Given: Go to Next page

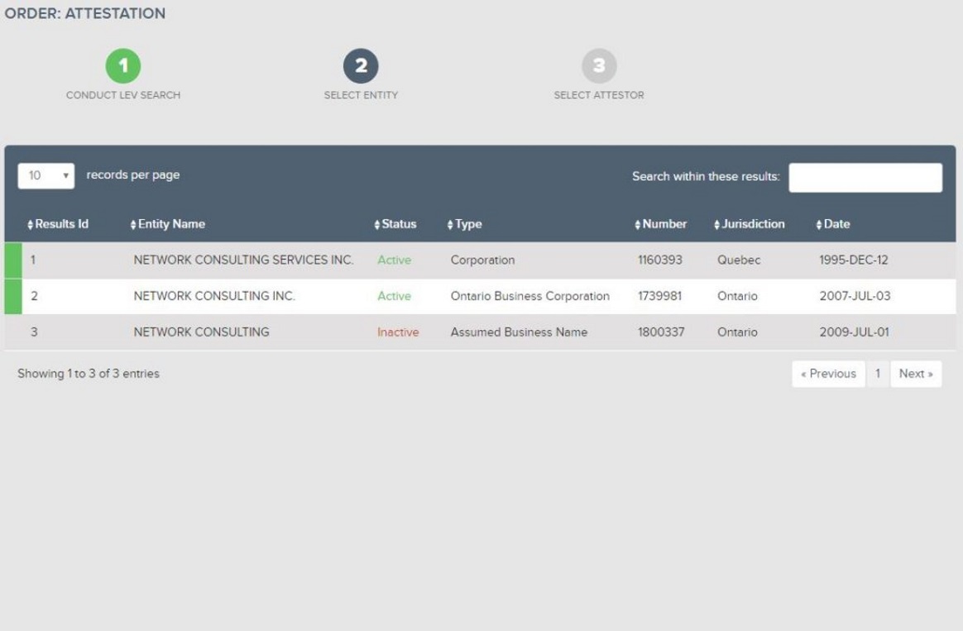Looking at the screenshot, I should 916,374.
